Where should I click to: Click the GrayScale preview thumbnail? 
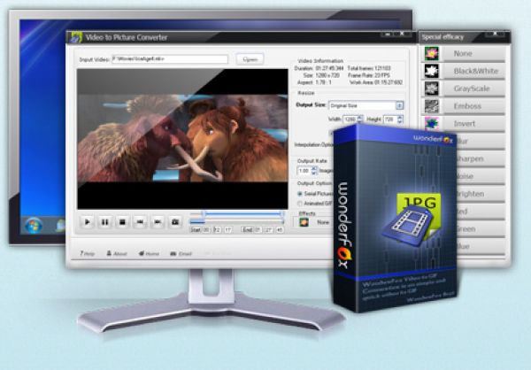(x=432, y=89)
